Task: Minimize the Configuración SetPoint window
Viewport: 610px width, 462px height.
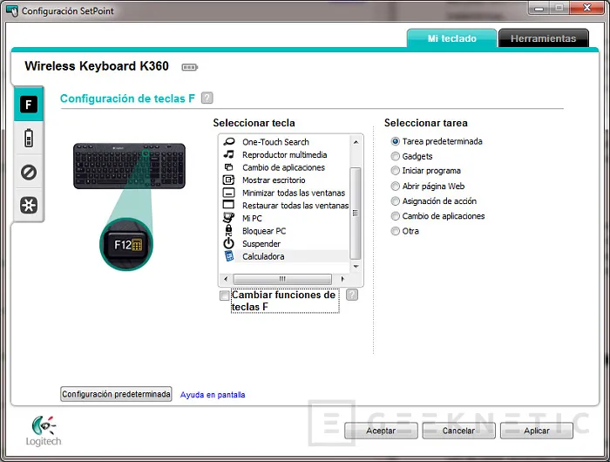Action: [539, 8]
